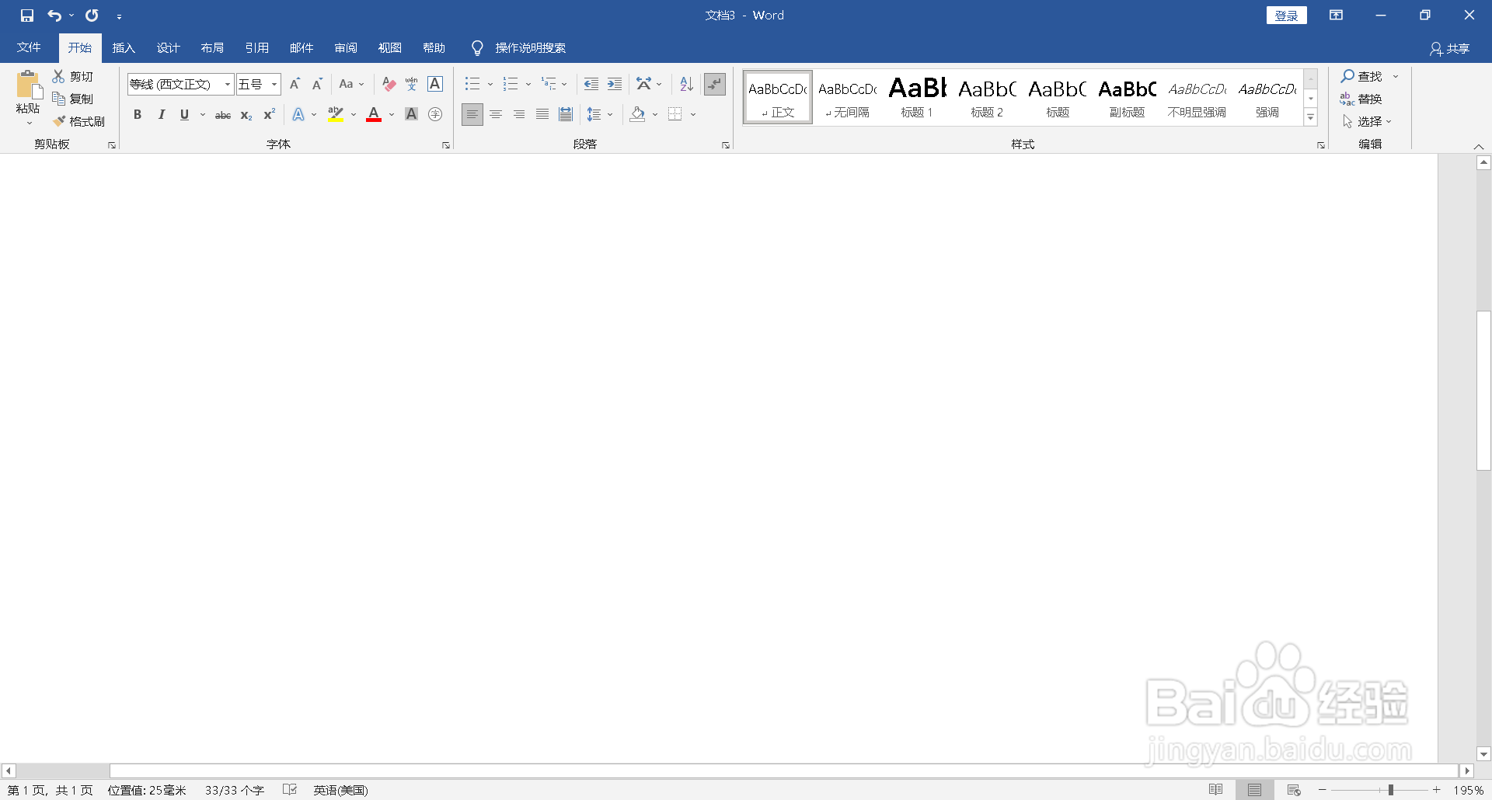The width and height of the screenshot is (1492, 800).
Task: Toggle italic formatting
Action: tap(161, 114)
